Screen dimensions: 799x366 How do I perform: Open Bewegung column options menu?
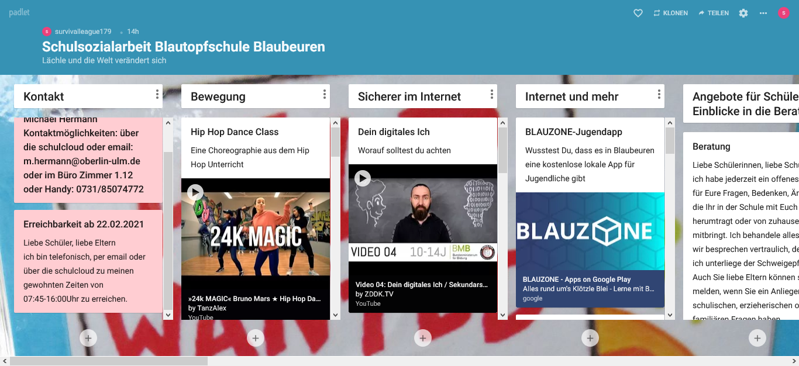325,95
